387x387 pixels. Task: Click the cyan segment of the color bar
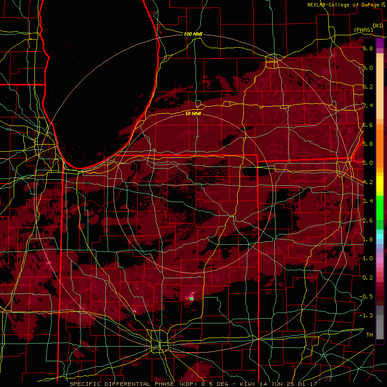pos(380,236)
